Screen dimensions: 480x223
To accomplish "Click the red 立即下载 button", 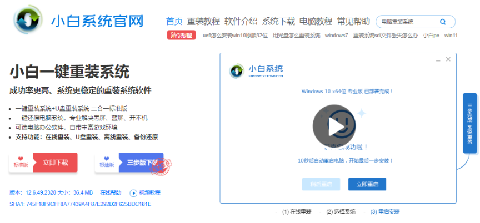I will [55, 162].
